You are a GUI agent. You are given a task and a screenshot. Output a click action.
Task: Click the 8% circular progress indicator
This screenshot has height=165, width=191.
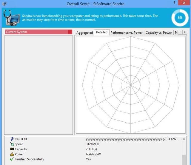click(180, 18)
